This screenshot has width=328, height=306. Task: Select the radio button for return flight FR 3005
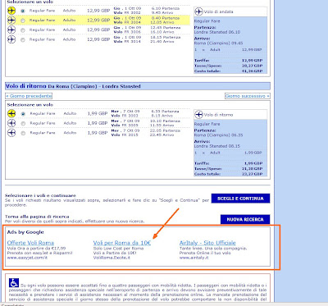(x=23, y=124)
